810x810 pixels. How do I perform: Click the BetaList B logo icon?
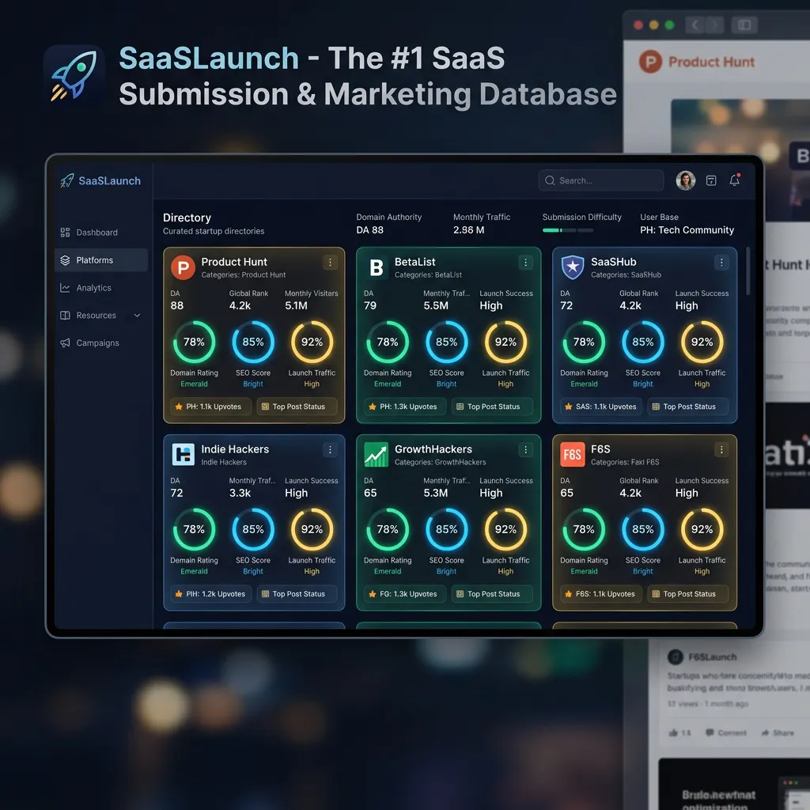(377, 267)
